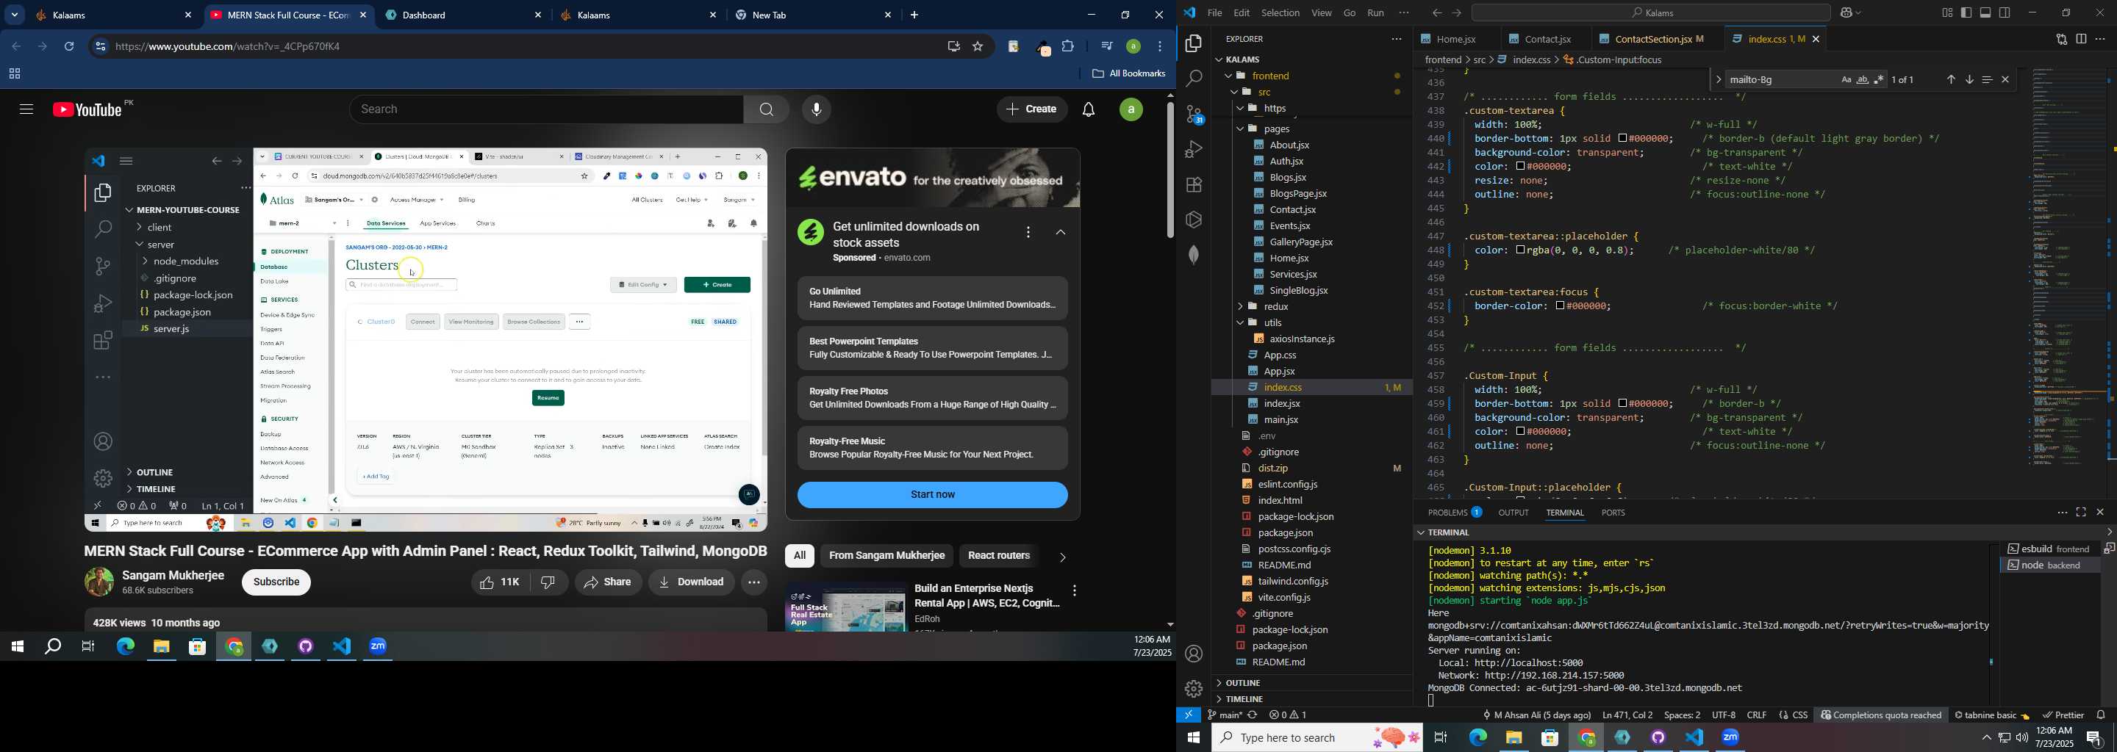Open YouTube notifications bell
Screen dimensions: 2117x752
point(1088,110)
